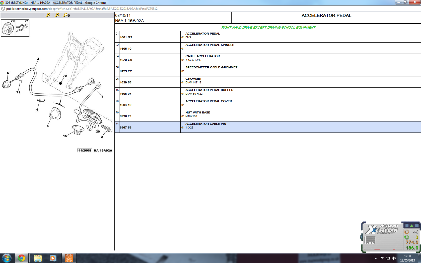Image resolution: width=421 pixels, height=263 pixels.
Task: Click the lines menu icon in XFast LAN widget
Action: tap(417, 226)
